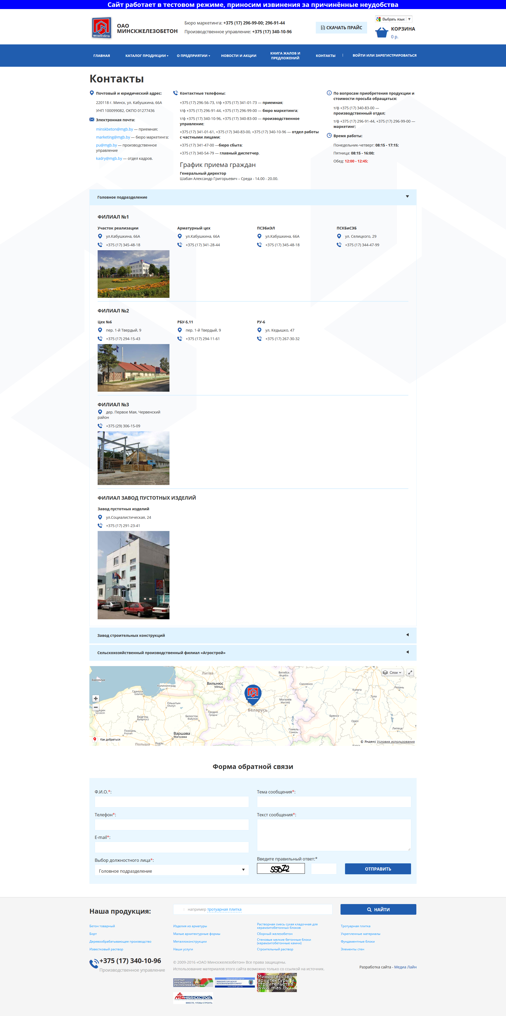
Task: Click the Minsk city executive committee banner
Action: click(235, 982)
